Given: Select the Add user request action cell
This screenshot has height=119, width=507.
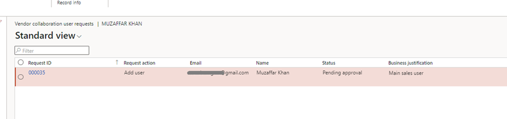Looking at the screenshot, I should click(x=134, y=73).
